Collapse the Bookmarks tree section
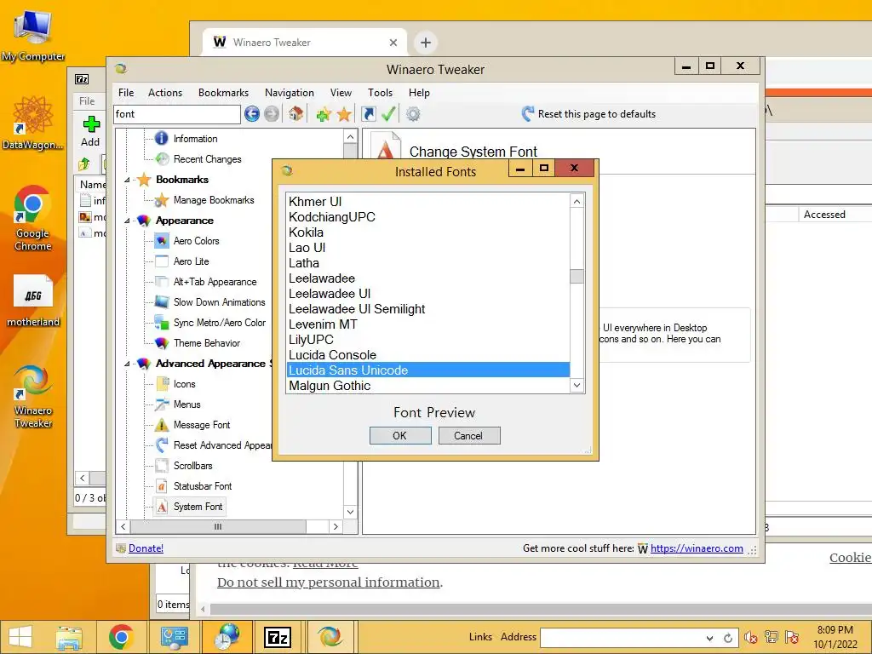Image resolution: width=872 pixels, height=654 pixels. 127,180
